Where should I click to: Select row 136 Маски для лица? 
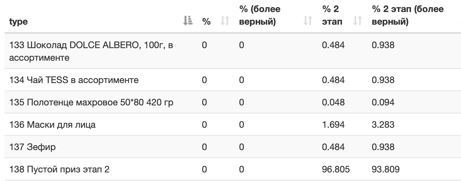click(x=233, y=124)
